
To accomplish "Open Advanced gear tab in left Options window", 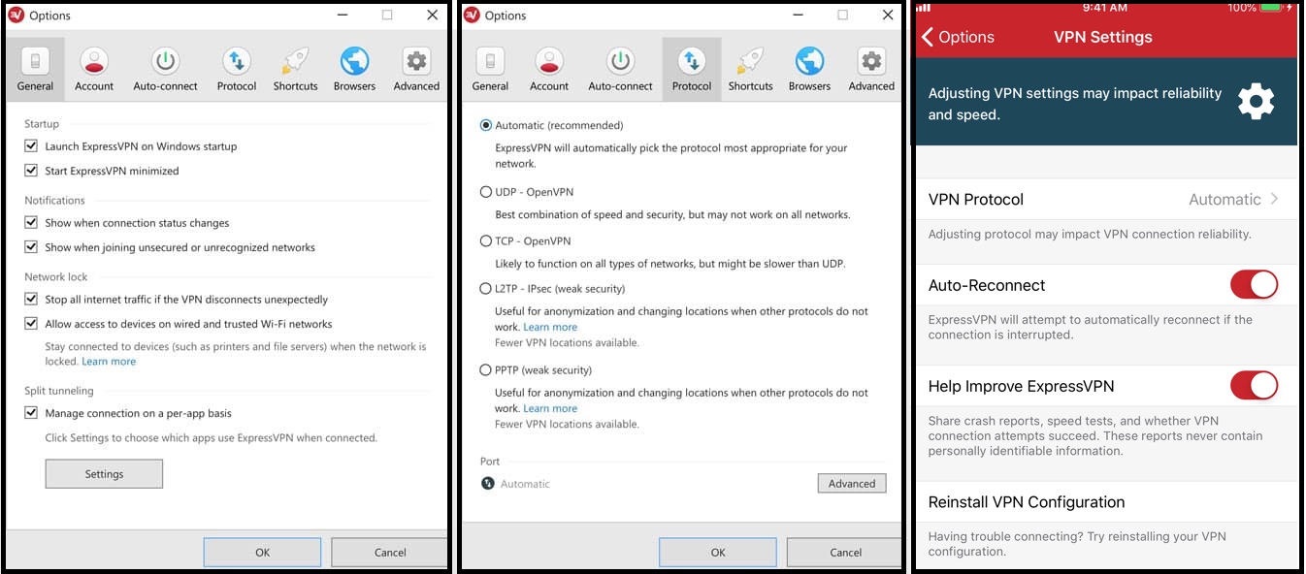I will [x=416, y=69].
